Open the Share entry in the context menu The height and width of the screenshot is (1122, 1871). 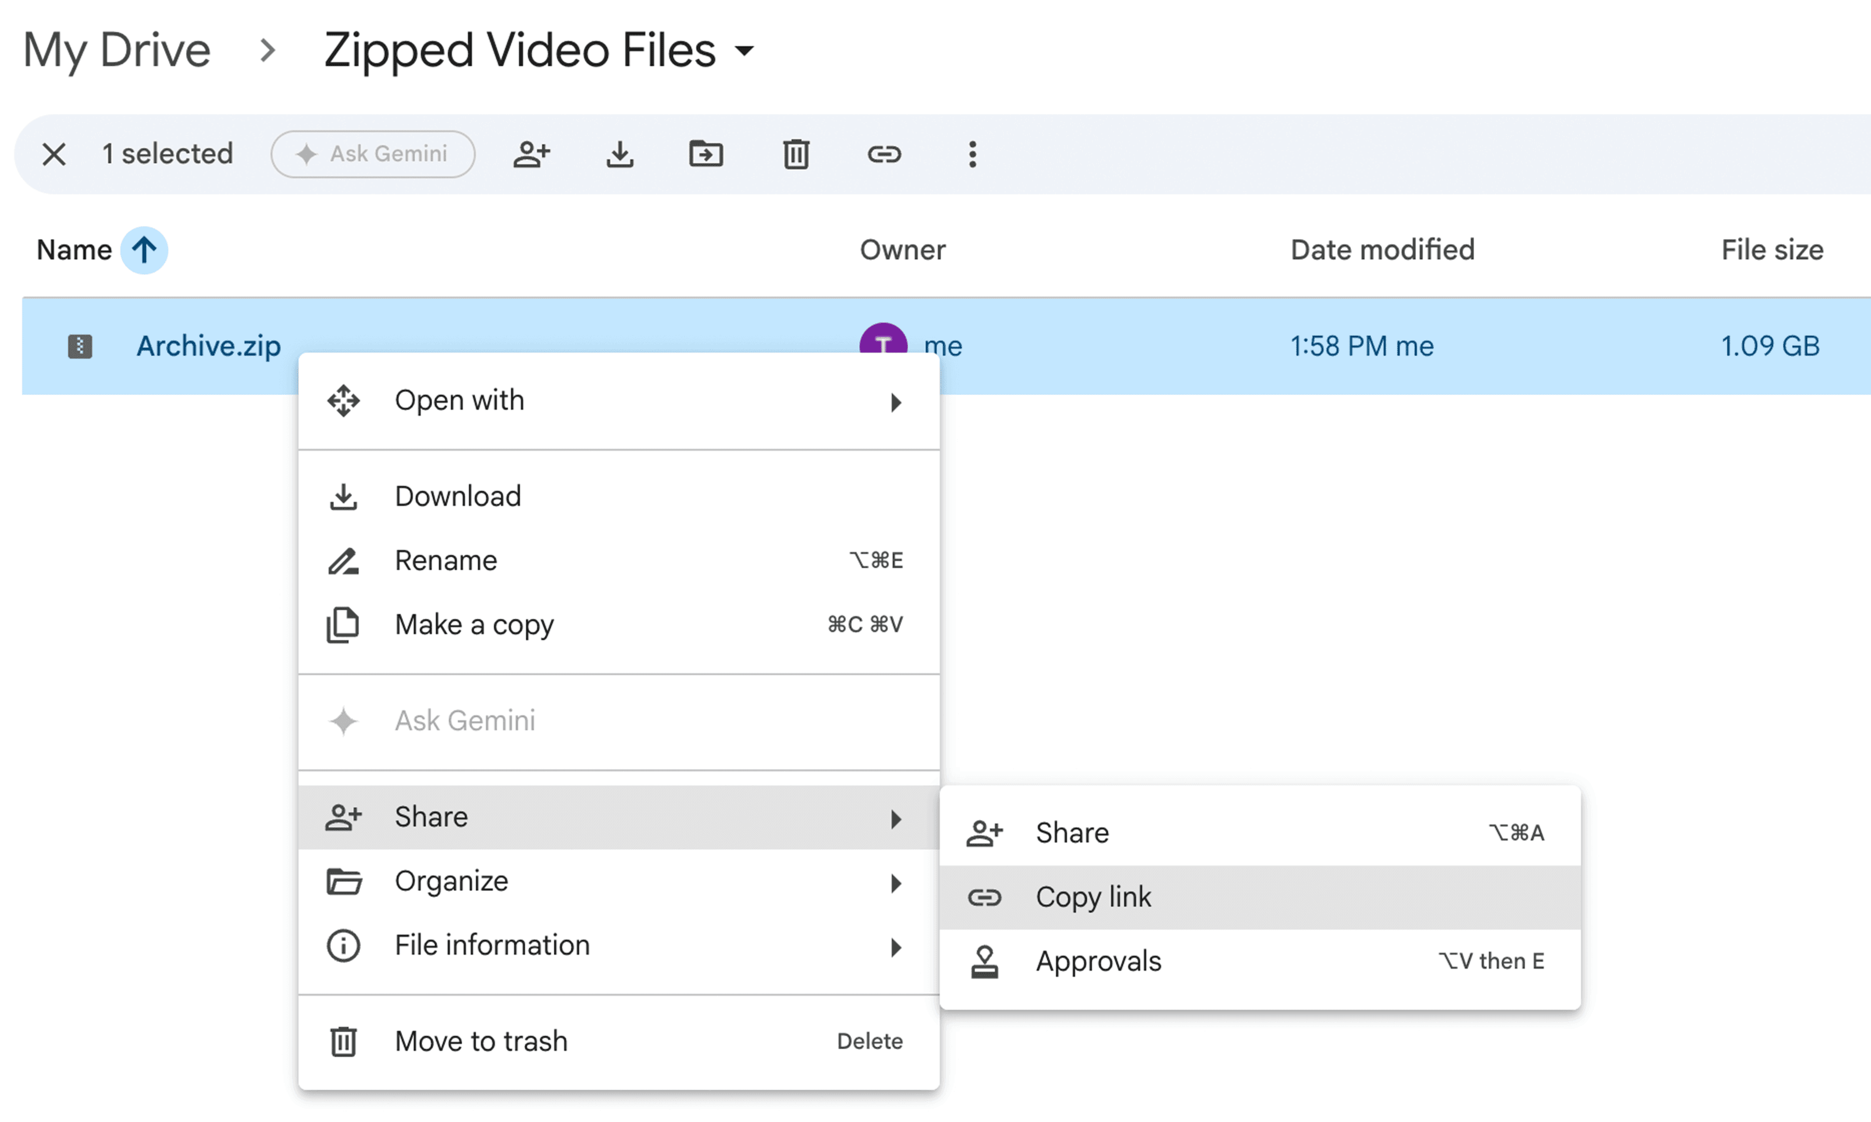tap(618, 817)
